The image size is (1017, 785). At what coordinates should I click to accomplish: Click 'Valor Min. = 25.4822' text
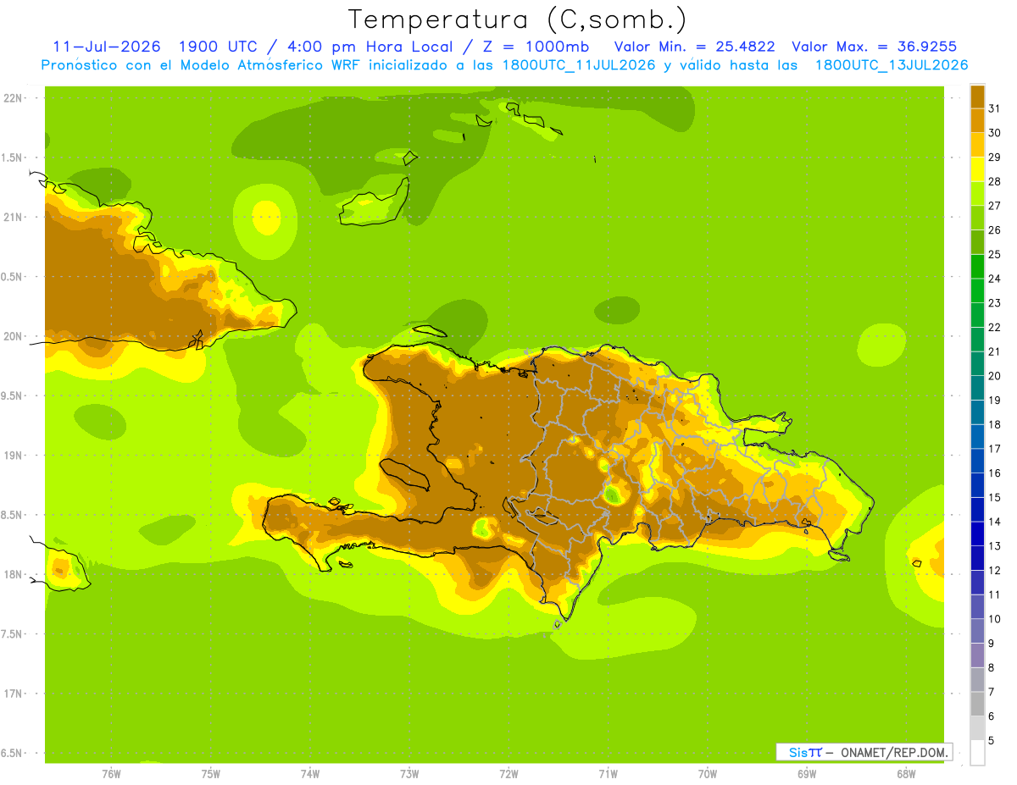(693, 47)
